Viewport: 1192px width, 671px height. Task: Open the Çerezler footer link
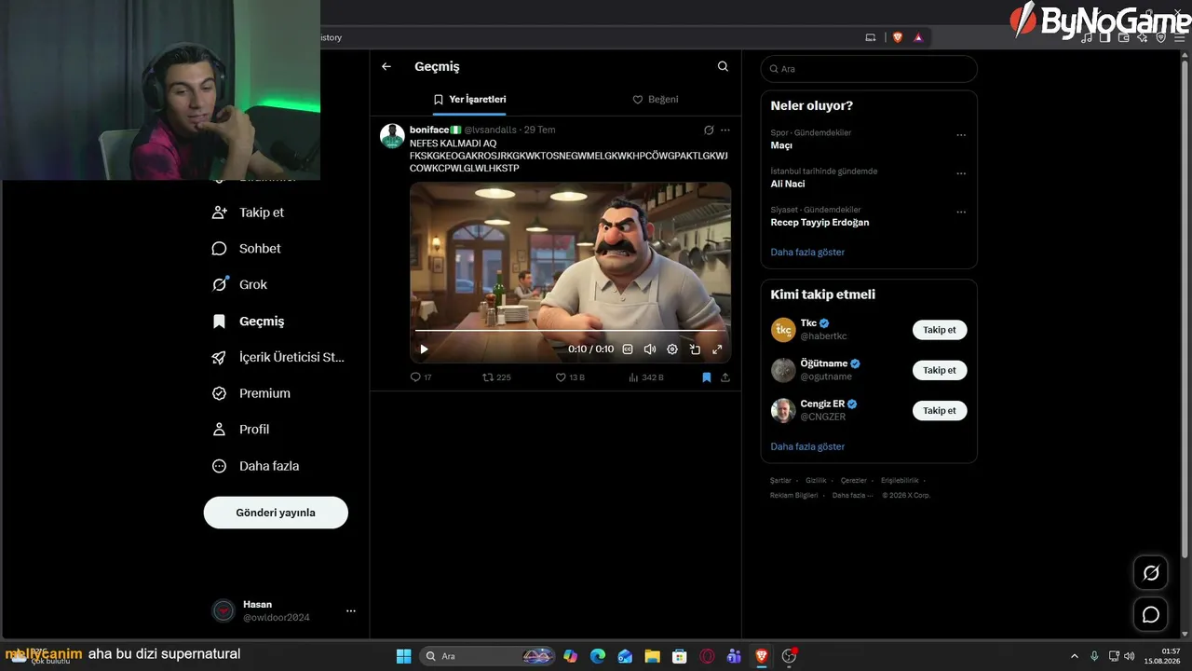[853, 481]
